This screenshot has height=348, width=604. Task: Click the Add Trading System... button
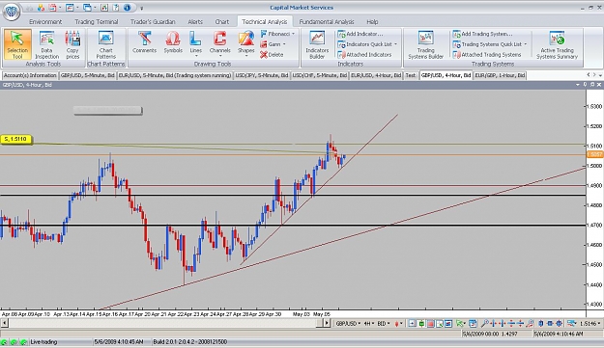point(482,34)
